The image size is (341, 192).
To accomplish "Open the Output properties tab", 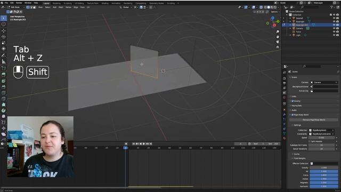I will [284, 83].
